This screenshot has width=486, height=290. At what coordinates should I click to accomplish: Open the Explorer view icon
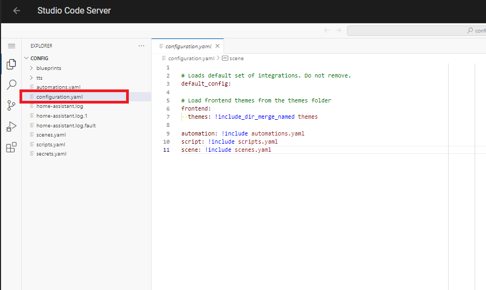pos(11,64)
